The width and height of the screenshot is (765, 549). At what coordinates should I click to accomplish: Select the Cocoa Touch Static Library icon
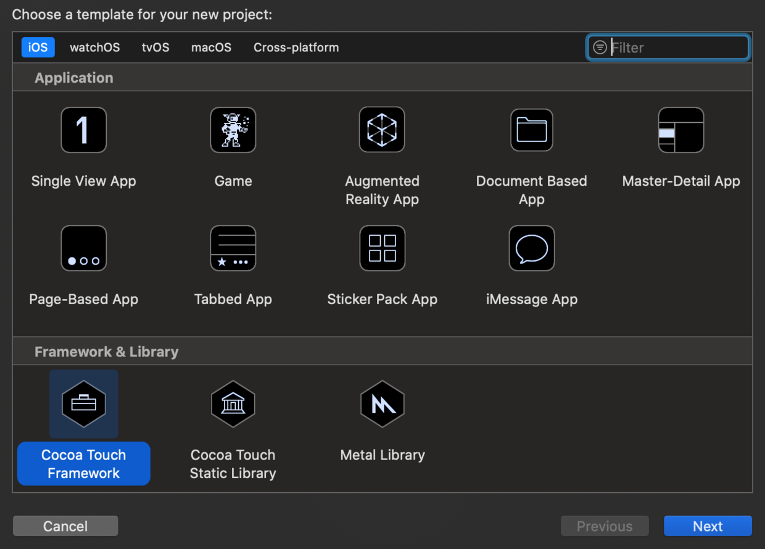[233, 404]
